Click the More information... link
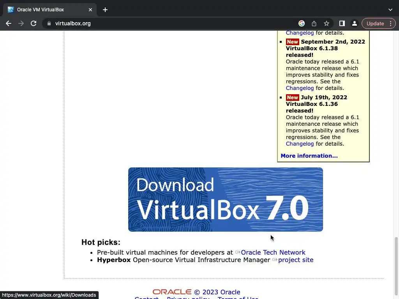Image resolution: width=399 pixels, height=299 pixels. (x=309, y=156)
